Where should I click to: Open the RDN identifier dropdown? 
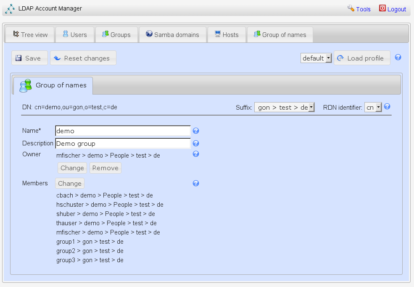pyautogui.click(x=373, y=108)
